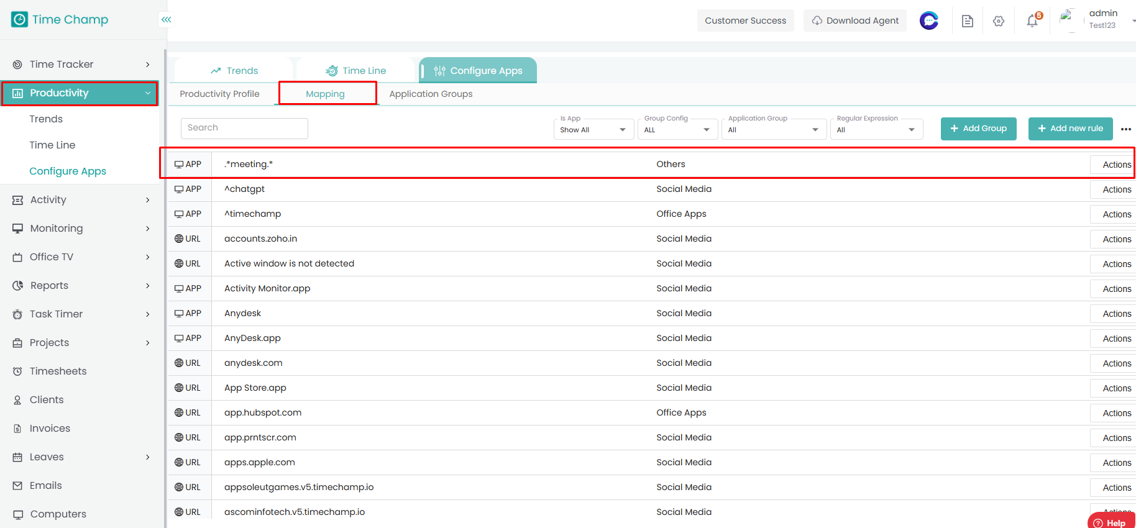Open Trends in the sidebar submenu
Image resolution: width=1136 pixels, height=528 pixels.
pos(46,119)
